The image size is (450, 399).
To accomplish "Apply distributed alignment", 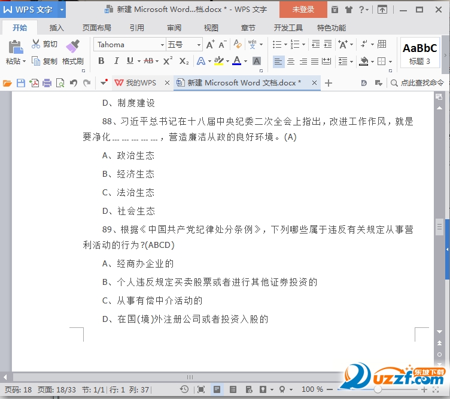I will (326, 62).
